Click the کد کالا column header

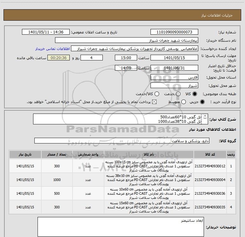tap(210, 155)
